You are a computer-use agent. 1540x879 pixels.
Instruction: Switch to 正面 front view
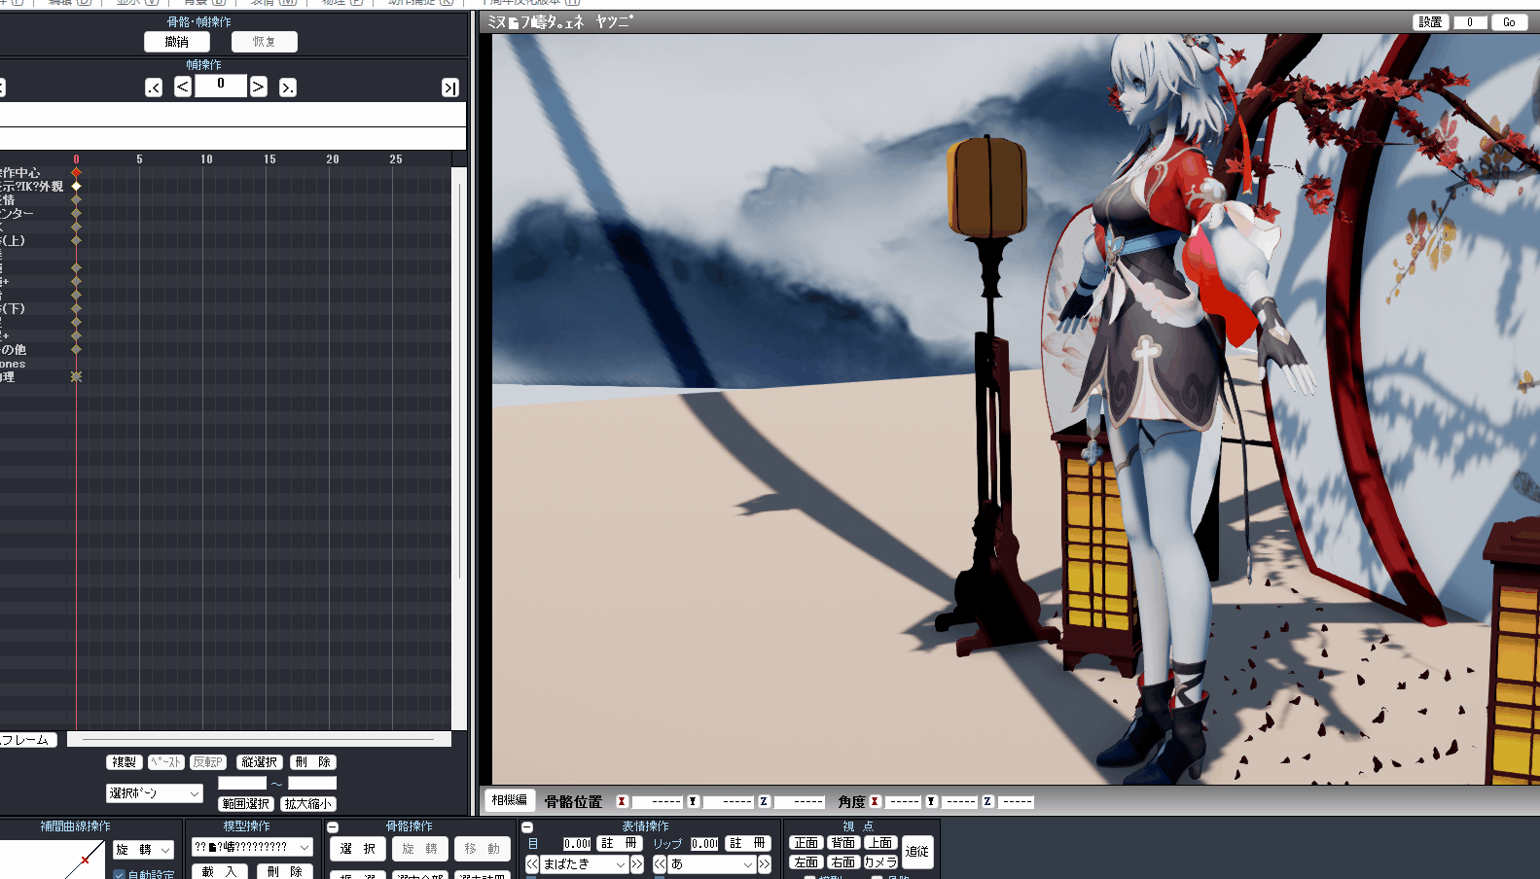(x=806, y=843)
